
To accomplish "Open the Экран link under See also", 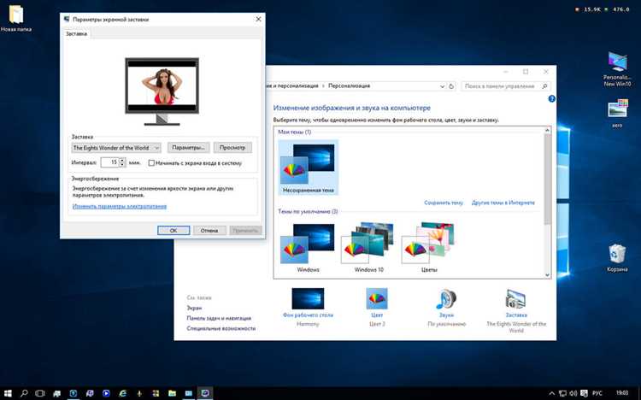I will pos(194,308).
